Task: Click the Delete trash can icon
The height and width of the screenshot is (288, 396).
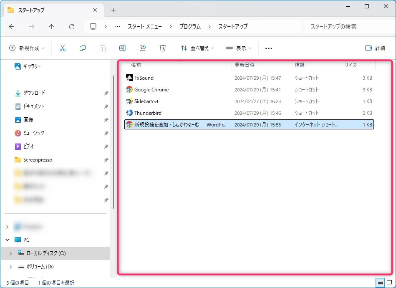Action: 163,48
